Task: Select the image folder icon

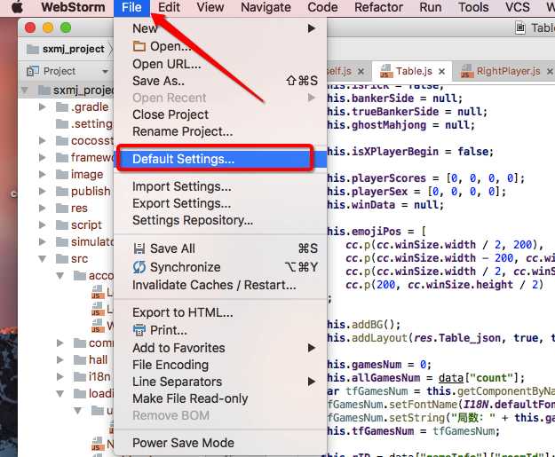Action: [62, 174]
